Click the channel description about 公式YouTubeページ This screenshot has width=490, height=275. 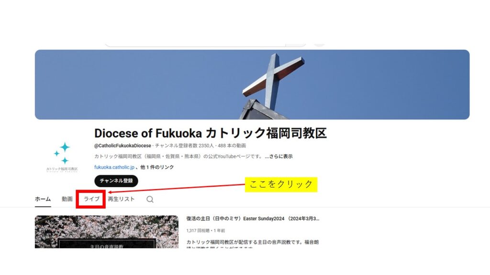click(179, 157)
